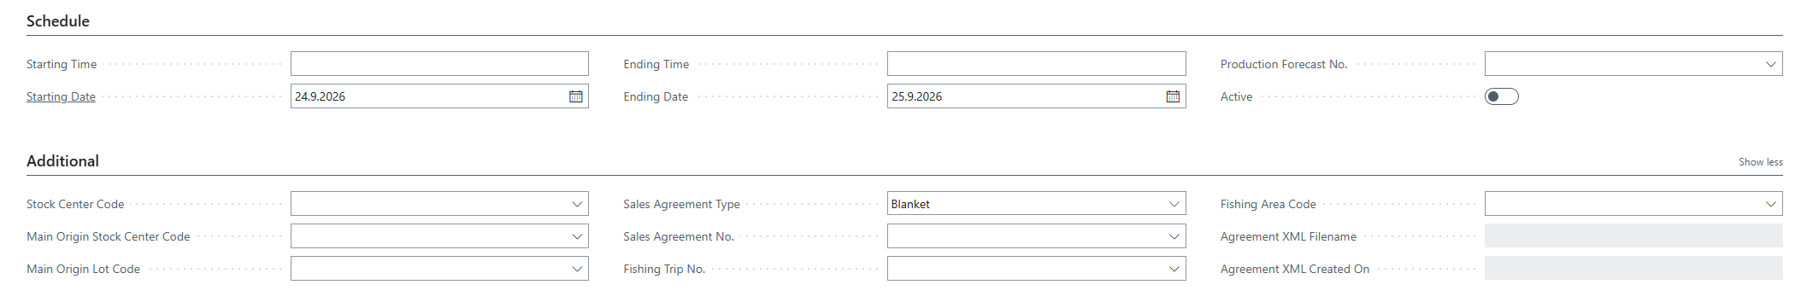1795x308 pixels.
Task: Open the Fishing Trip No. dropdown
Action: 1174,269
